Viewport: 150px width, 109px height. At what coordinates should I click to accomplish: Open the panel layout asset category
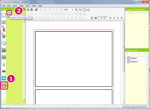coord(4,15)
